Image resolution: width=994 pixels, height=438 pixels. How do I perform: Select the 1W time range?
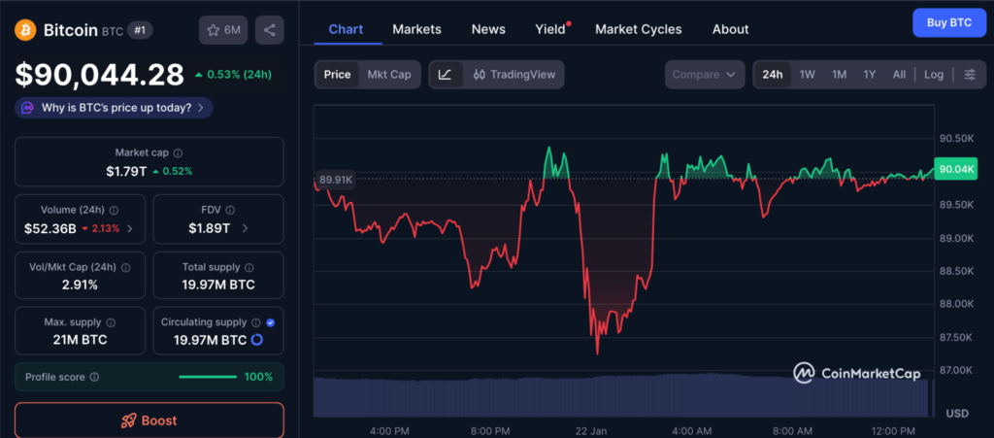click(807, 75)
